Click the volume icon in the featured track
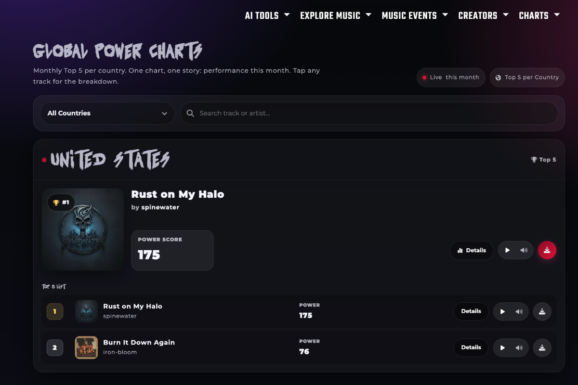The height and width of the screenshot is (385, 578). click(x=524, y=250)
